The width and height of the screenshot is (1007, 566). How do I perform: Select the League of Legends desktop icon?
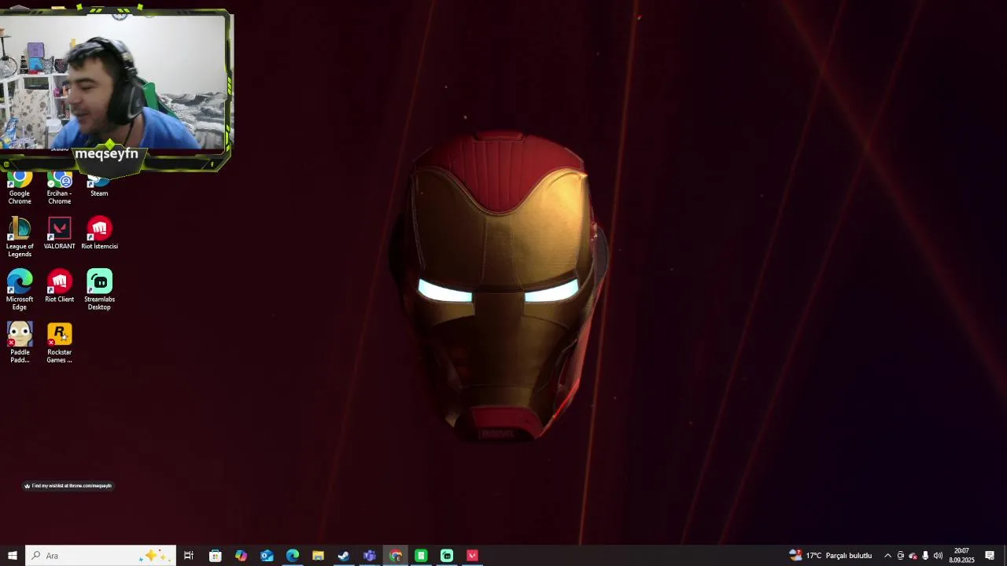pos(20,237)
